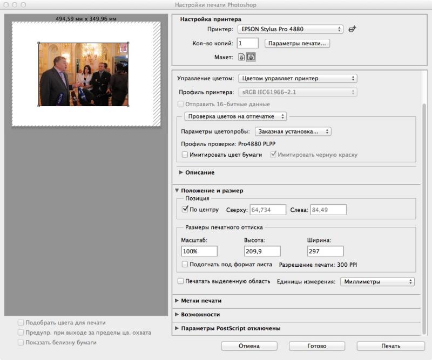The height and width of the screenshot is (360, 432).
Task: Click the add printer icon
Action: [x=352, y=29]
